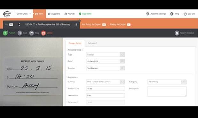198x118 pixels.
Task: Click the Add Items pin icon
Action: (x=80, y=14)
